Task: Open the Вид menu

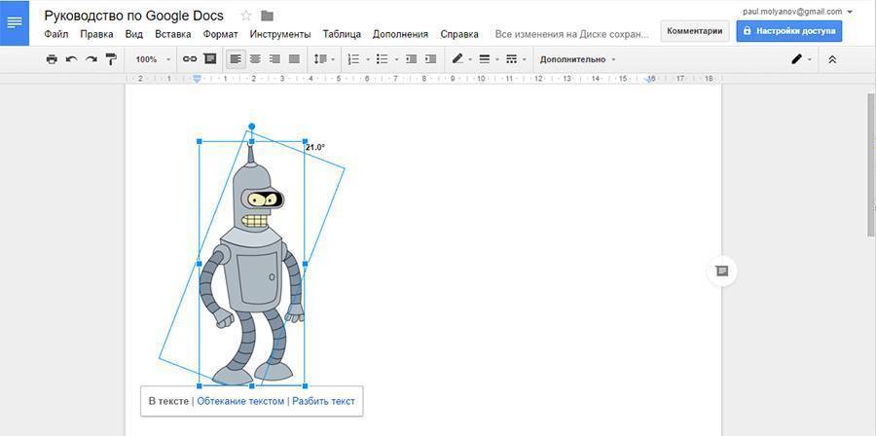Action: click(x=134, y=34)
